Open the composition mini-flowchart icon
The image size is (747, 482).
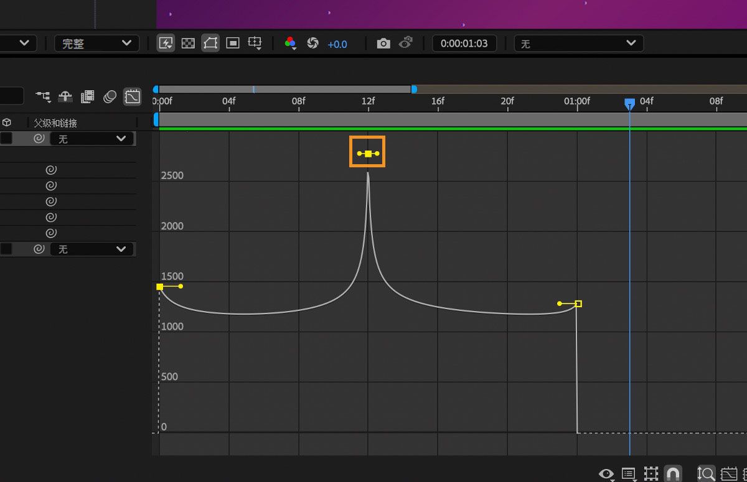(43, 96)
